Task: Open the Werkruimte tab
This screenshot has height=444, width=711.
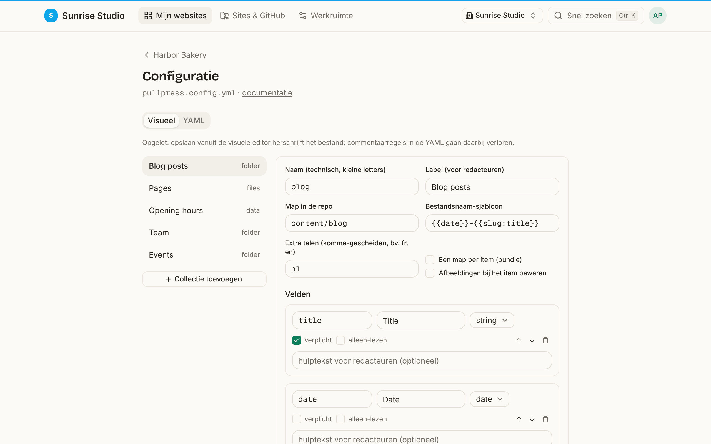Action: pyautogui.click(x=326, y=16)
